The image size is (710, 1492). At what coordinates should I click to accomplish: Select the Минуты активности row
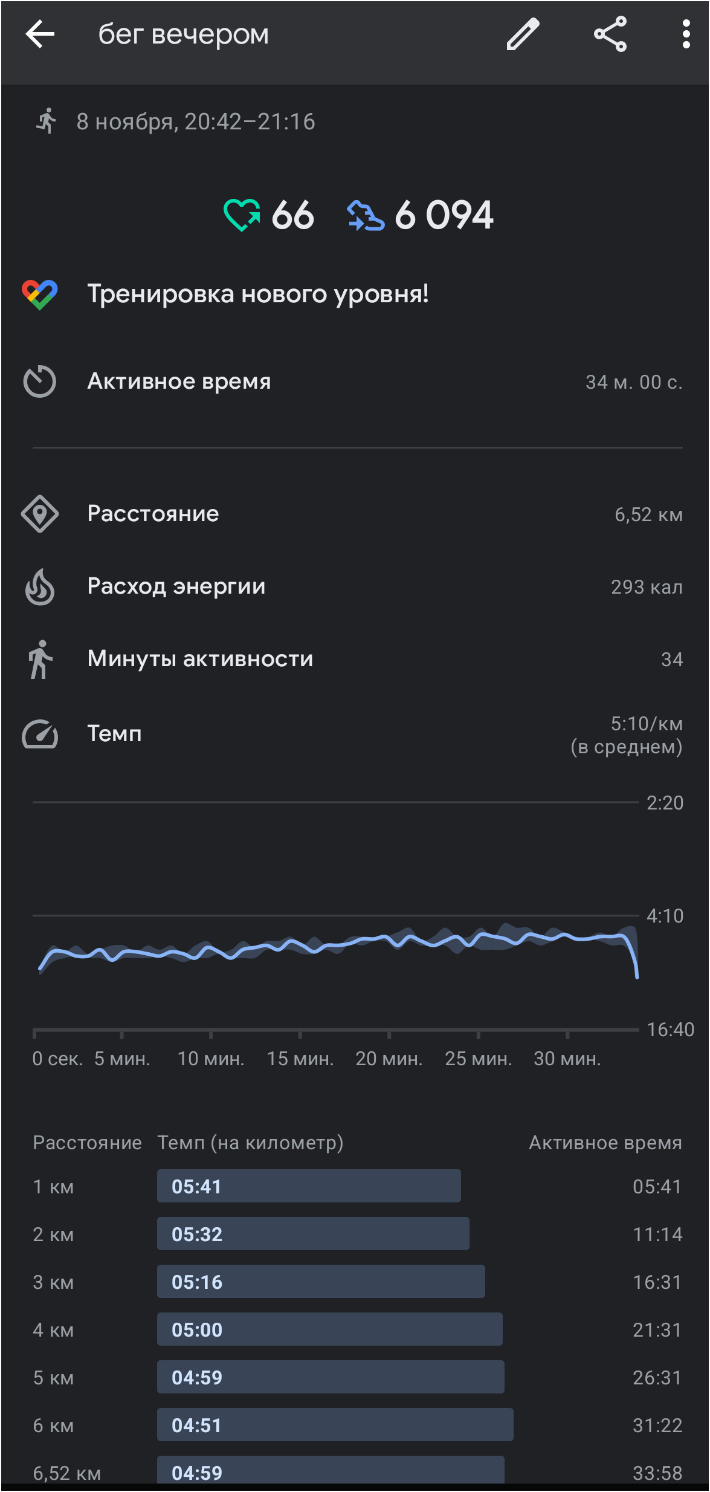(355, 659)
